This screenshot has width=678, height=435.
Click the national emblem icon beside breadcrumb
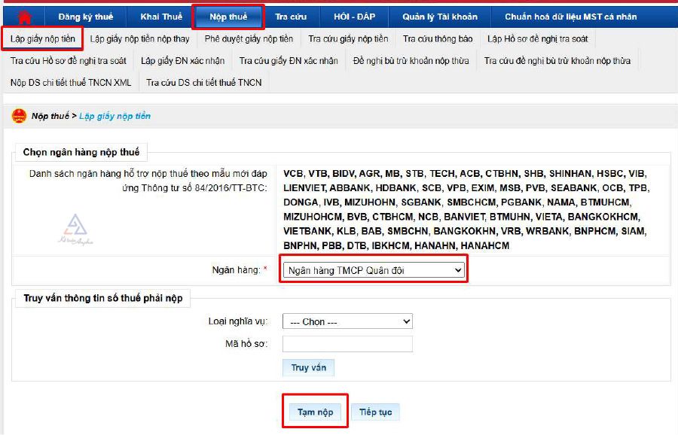(x=19, y=116)
